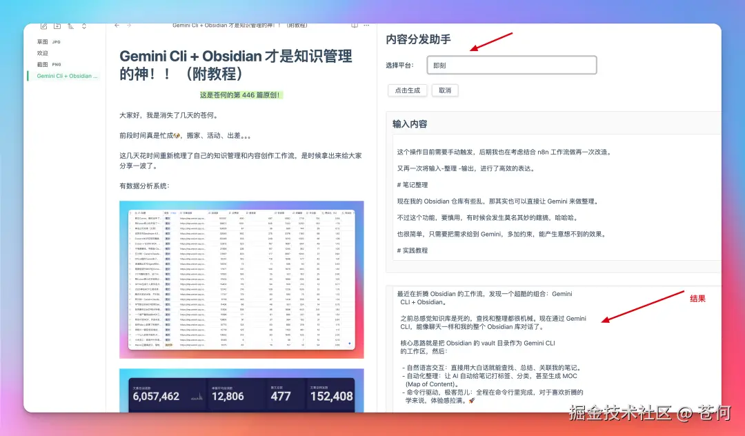745x436 pixels.
Task: Open the 欢迎 note from the file list
Action: click(x=43, y=53)
